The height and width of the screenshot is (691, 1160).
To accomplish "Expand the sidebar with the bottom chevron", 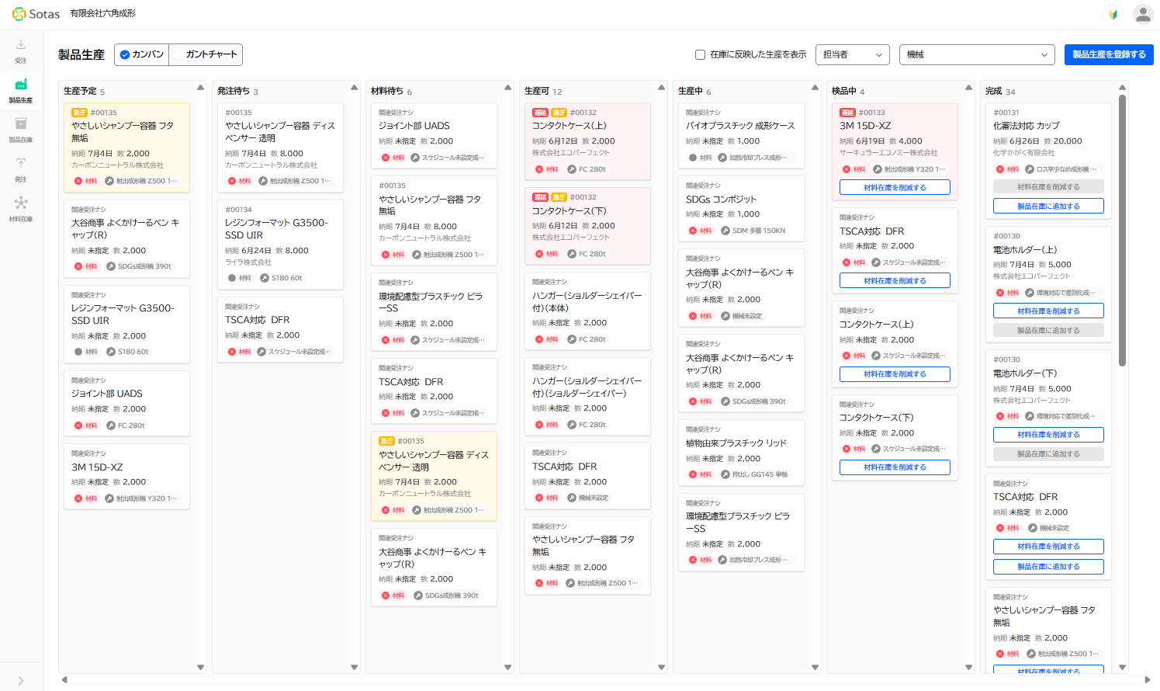I will (21, 681).
